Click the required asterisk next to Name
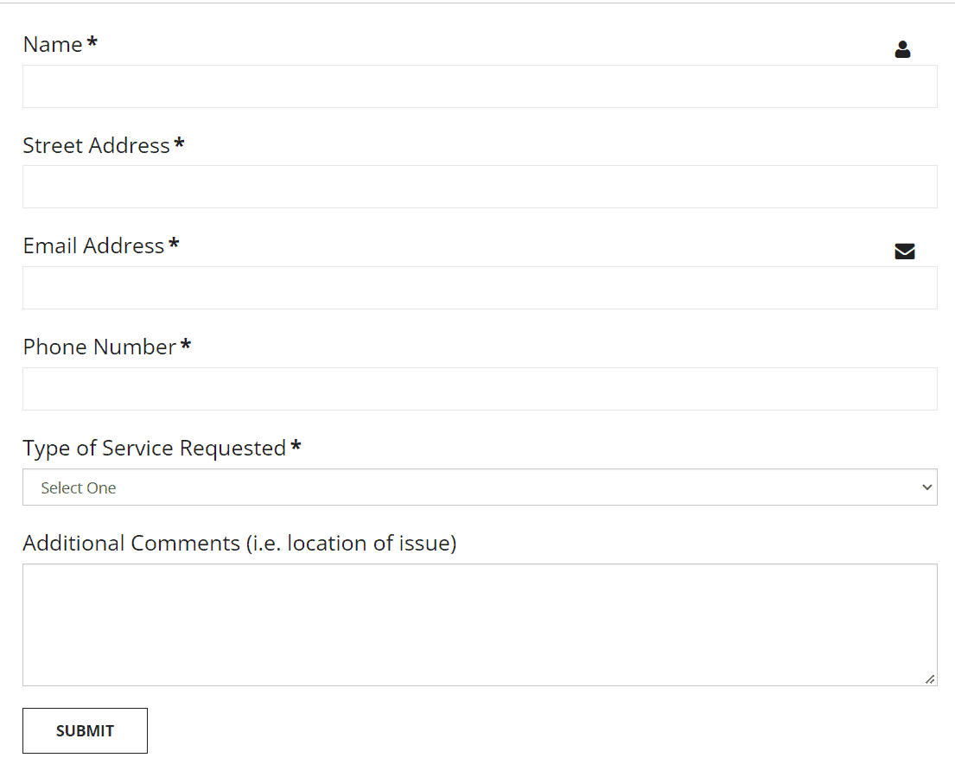955x777 pixels. point(92,41)
